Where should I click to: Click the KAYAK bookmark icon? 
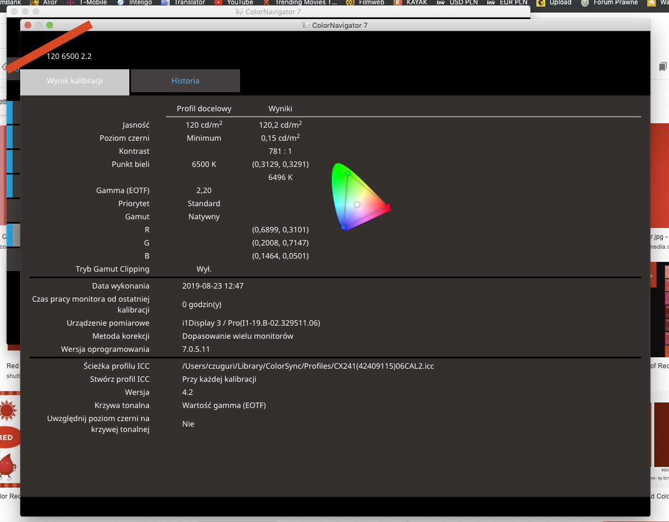[398, 3]
